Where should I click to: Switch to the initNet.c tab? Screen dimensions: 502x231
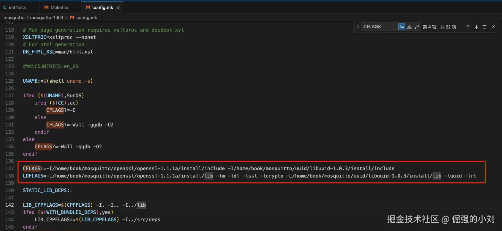tap(17, 7)
